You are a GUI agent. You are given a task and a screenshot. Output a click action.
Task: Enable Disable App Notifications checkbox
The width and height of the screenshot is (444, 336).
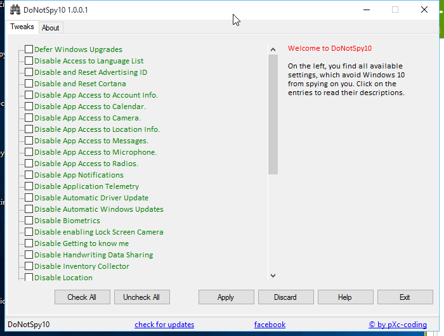tap(29, 174)
